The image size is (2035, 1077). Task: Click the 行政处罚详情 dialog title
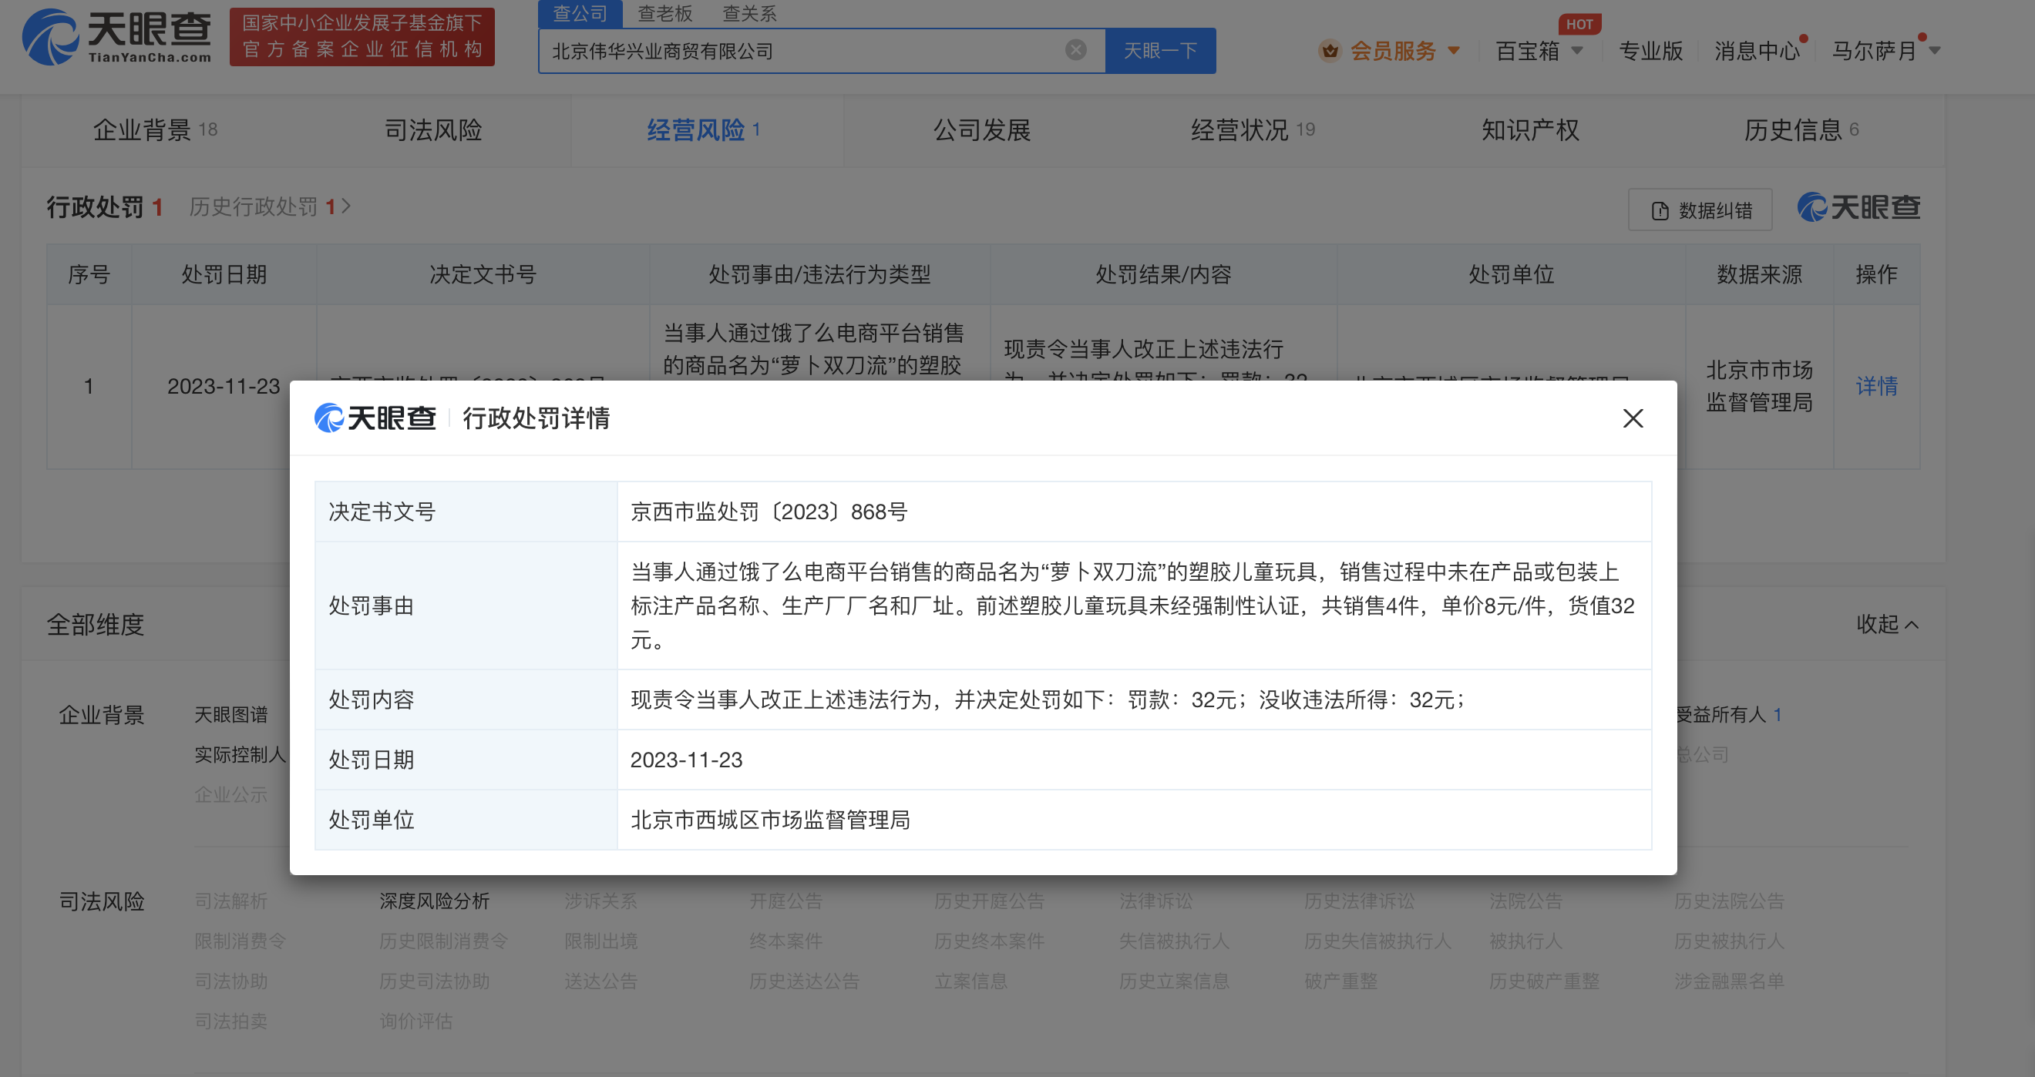[x=536, y=418]
